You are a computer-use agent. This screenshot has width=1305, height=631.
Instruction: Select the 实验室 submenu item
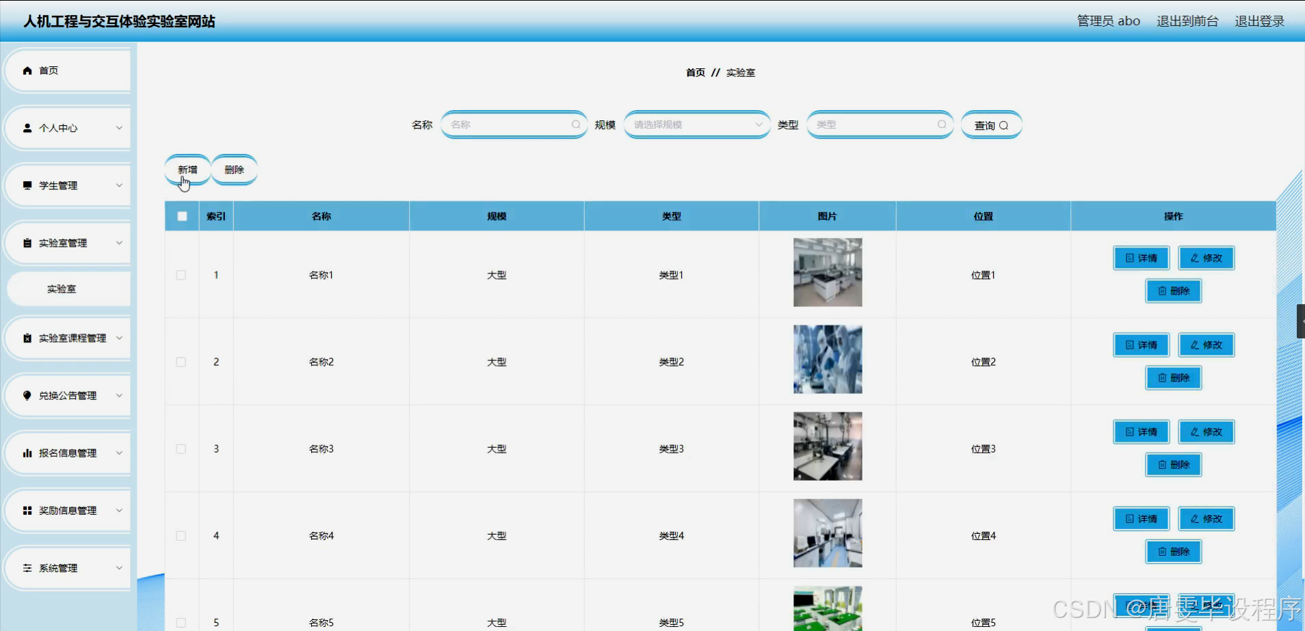pos(68,288)
